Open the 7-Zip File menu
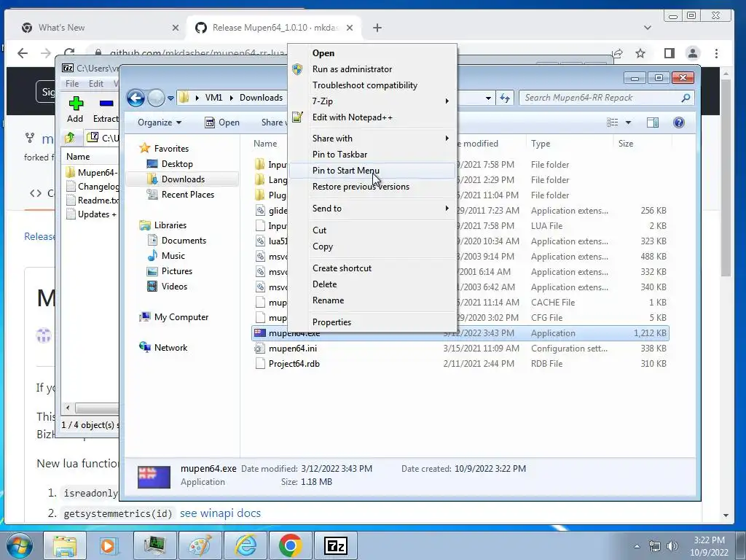The width and height of the screenshot is (746, 560). click(72, 84)
